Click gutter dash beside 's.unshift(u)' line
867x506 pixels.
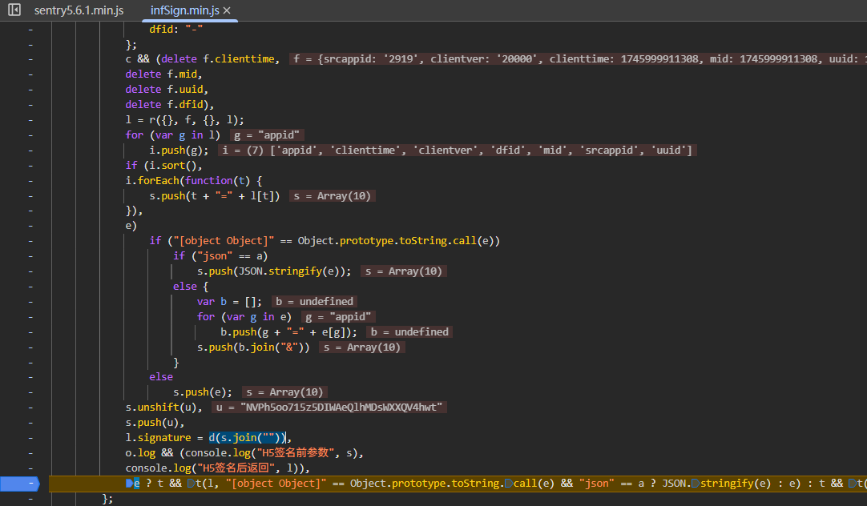(x=31, y=408)
